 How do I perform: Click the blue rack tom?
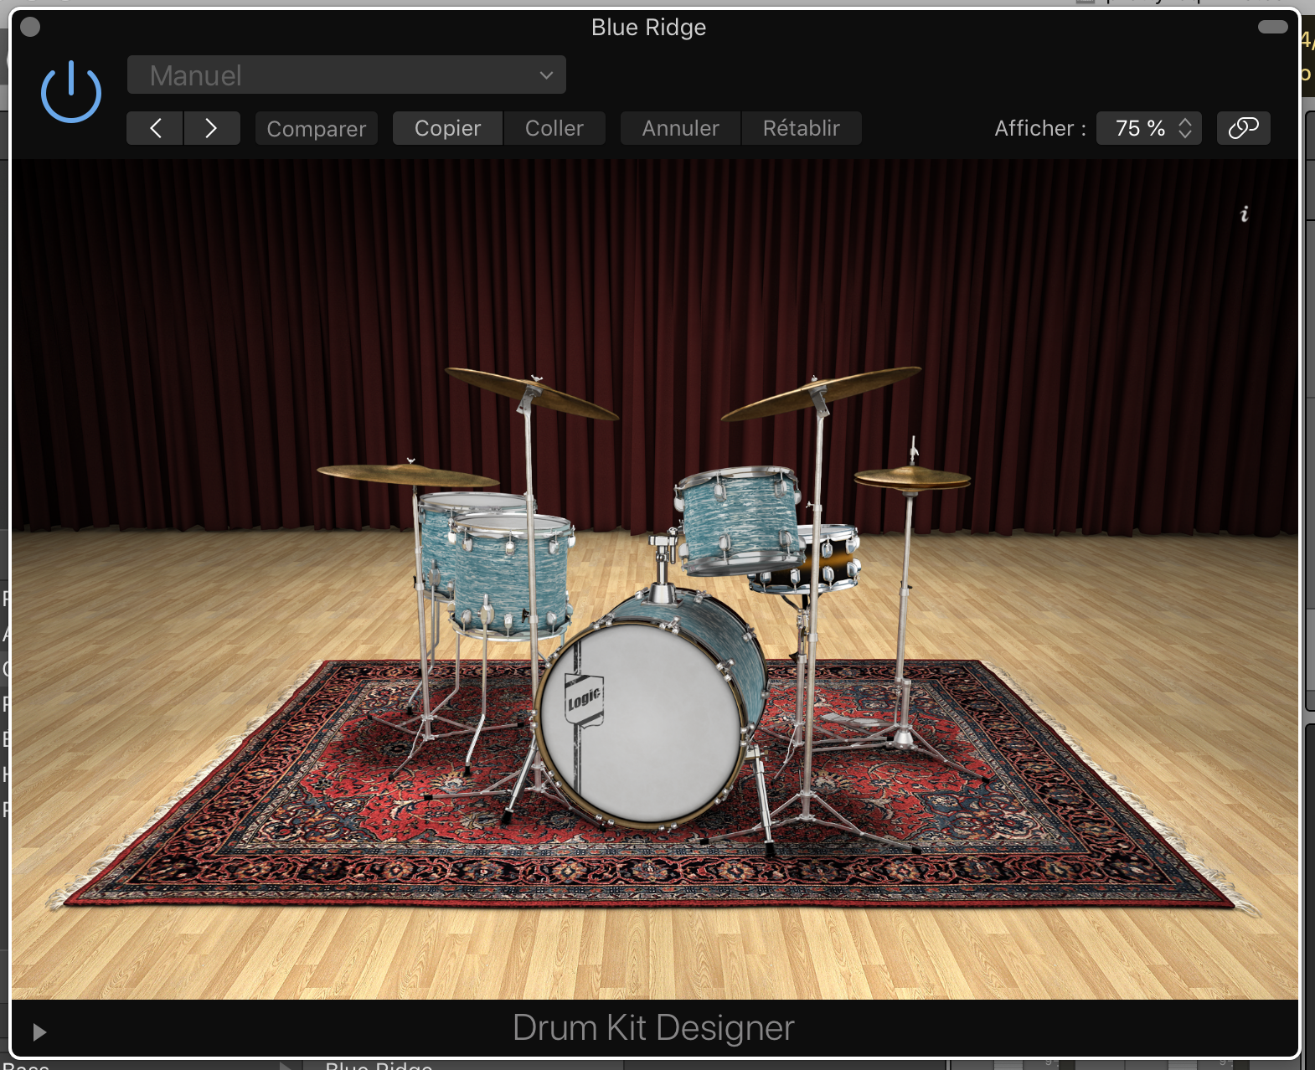(739, 519)
